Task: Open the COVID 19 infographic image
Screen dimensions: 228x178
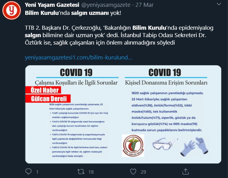Action: click(123, 115)
